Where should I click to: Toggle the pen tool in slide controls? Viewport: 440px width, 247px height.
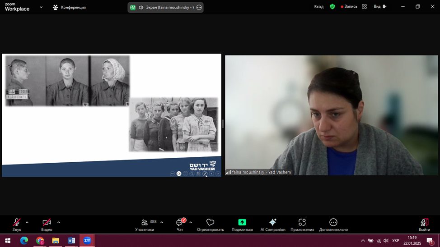tap(205, 174)
